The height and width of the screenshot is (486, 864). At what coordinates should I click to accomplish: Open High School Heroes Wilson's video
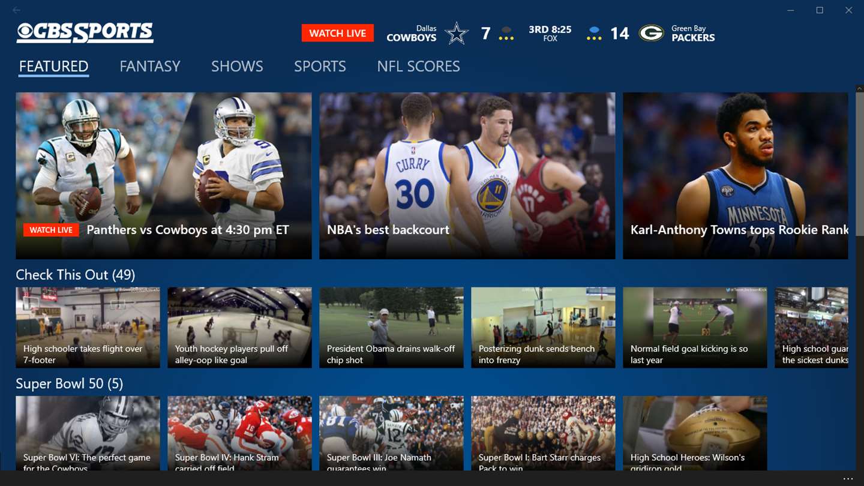695,433
